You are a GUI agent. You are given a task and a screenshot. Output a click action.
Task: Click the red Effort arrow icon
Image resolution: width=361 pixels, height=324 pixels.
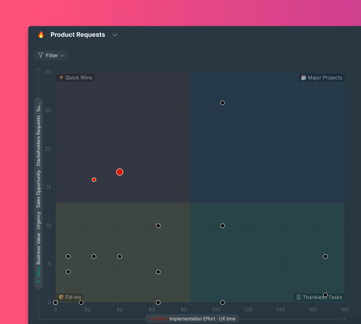pos(152,319)
